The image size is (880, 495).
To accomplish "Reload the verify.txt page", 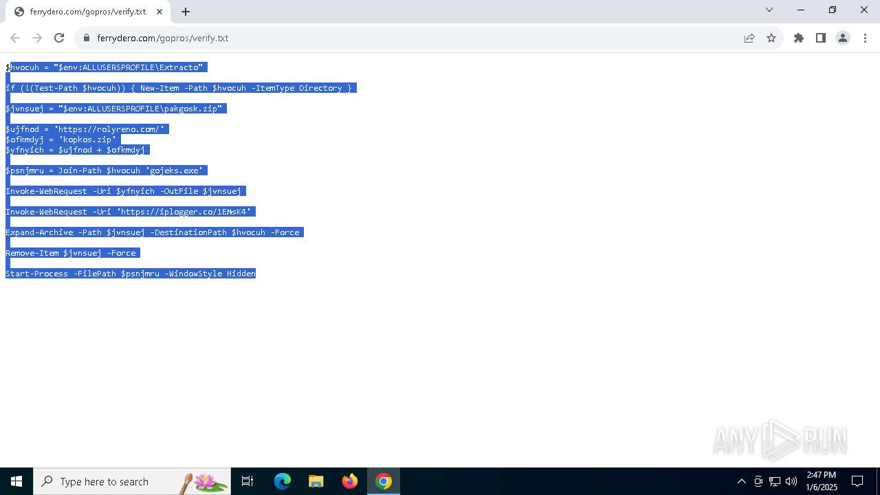I will pyautogui.click(x=59, y=38).
